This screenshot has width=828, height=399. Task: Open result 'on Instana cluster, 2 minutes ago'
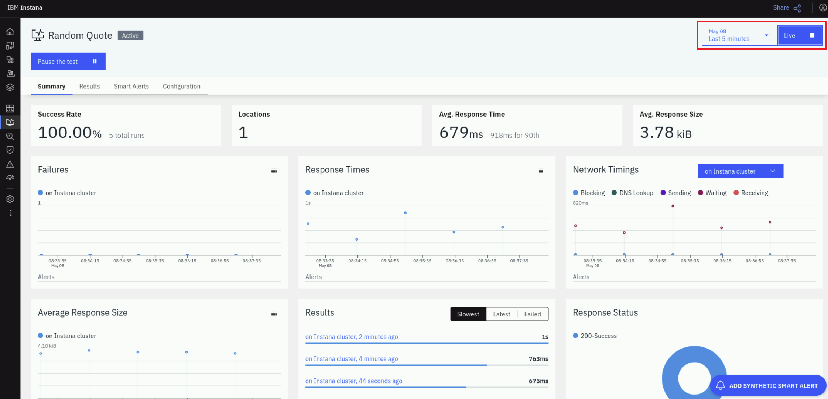tap(352, 337)
